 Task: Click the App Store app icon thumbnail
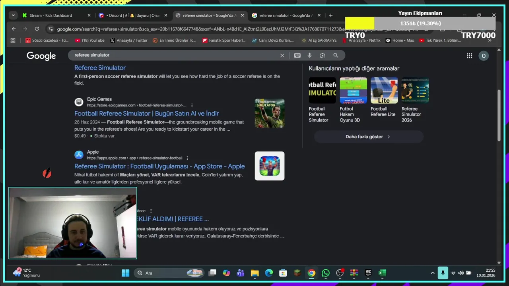[270, 166]
